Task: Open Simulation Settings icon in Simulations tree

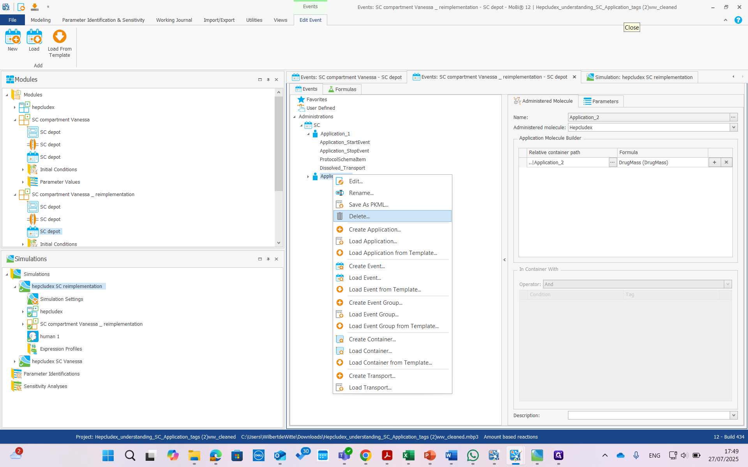Action: [x=33, y=299]
